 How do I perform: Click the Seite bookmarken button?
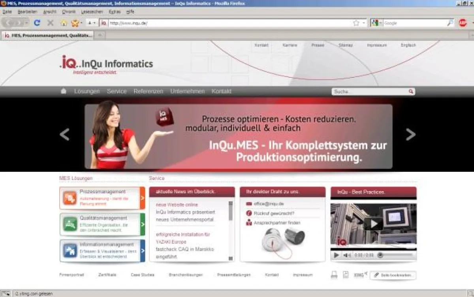coord(393,275)
